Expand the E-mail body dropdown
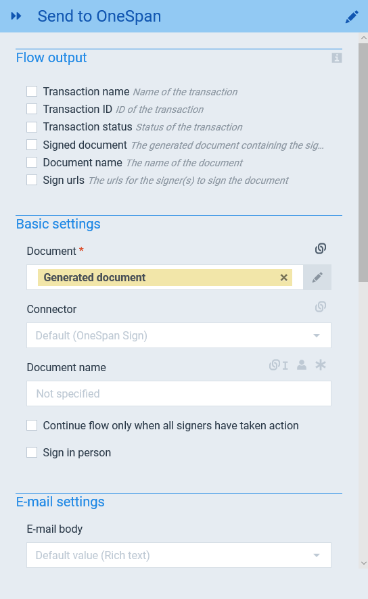Screen dimensions: 368x599 [x=179, y=555]
